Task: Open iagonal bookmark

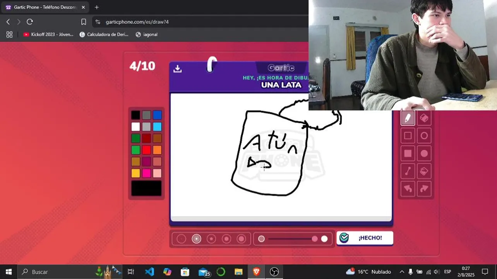Action: pos(146,34)
